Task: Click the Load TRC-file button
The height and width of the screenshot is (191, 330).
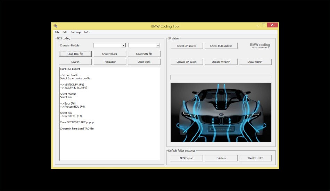Action: click(75, 54)
